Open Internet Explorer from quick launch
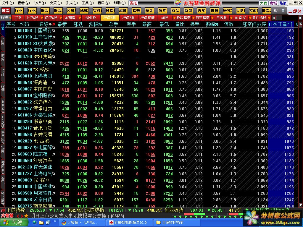 click(35, 223)
